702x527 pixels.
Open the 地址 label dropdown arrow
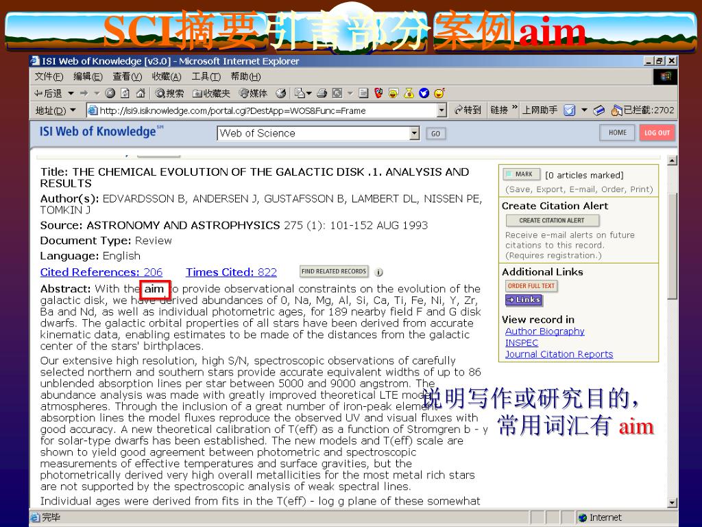pos(73,110)
